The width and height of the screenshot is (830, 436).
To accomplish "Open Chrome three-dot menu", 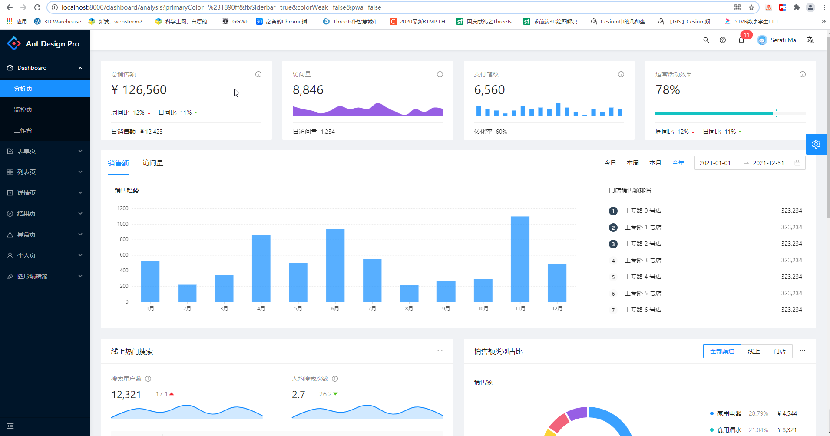I will coord(824,7).
